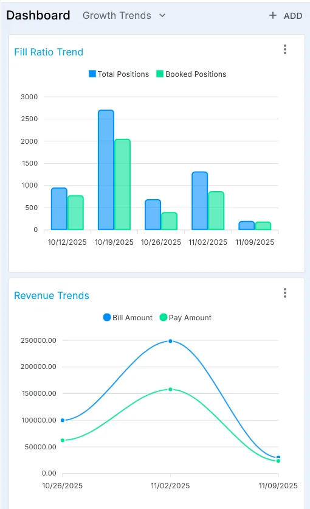Open the Fill Ratio Trend title link
This screenshot has height=509, width=310.
[x=49, y=52]
